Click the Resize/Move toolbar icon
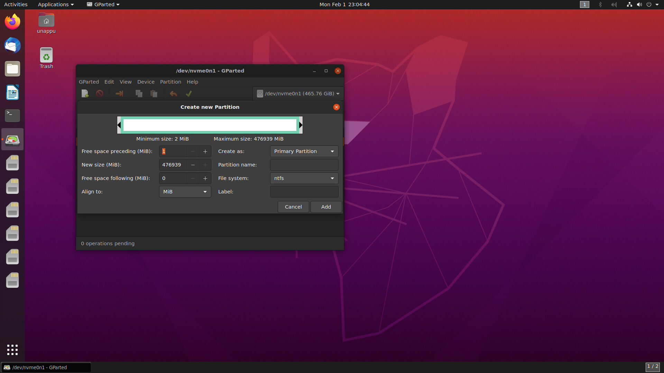 tap(119, 94)
